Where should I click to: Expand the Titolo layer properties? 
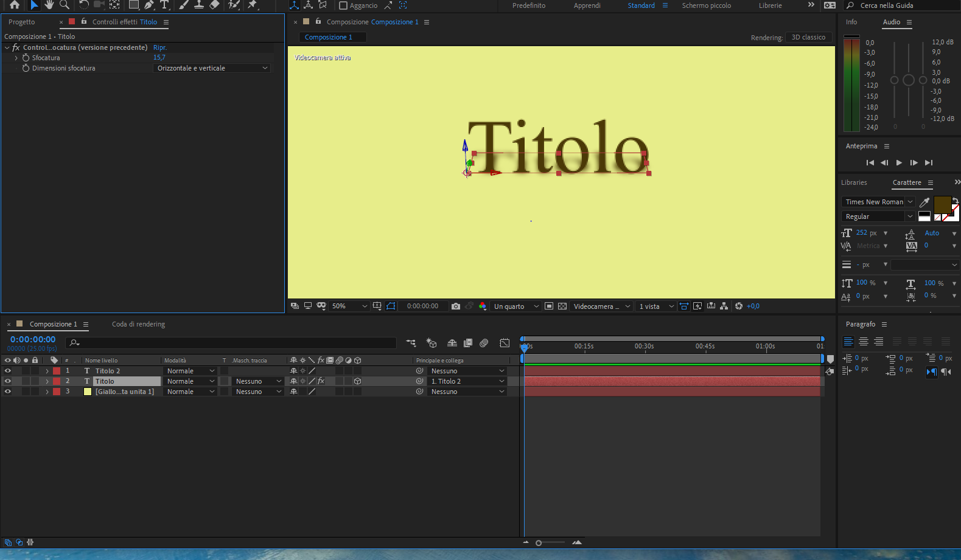click(47, 381)
